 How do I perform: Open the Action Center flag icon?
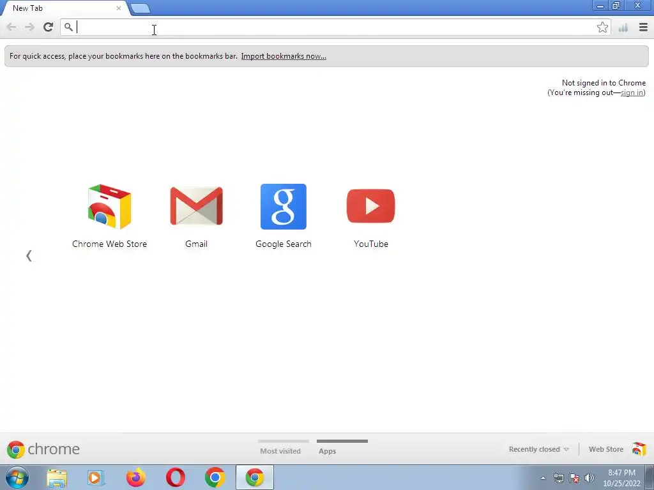pyautogui.click(x=574, y=479)
